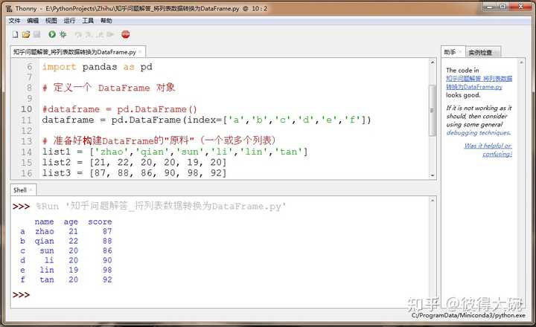
Task: Open the 编辑 menu
Action: 33,21
